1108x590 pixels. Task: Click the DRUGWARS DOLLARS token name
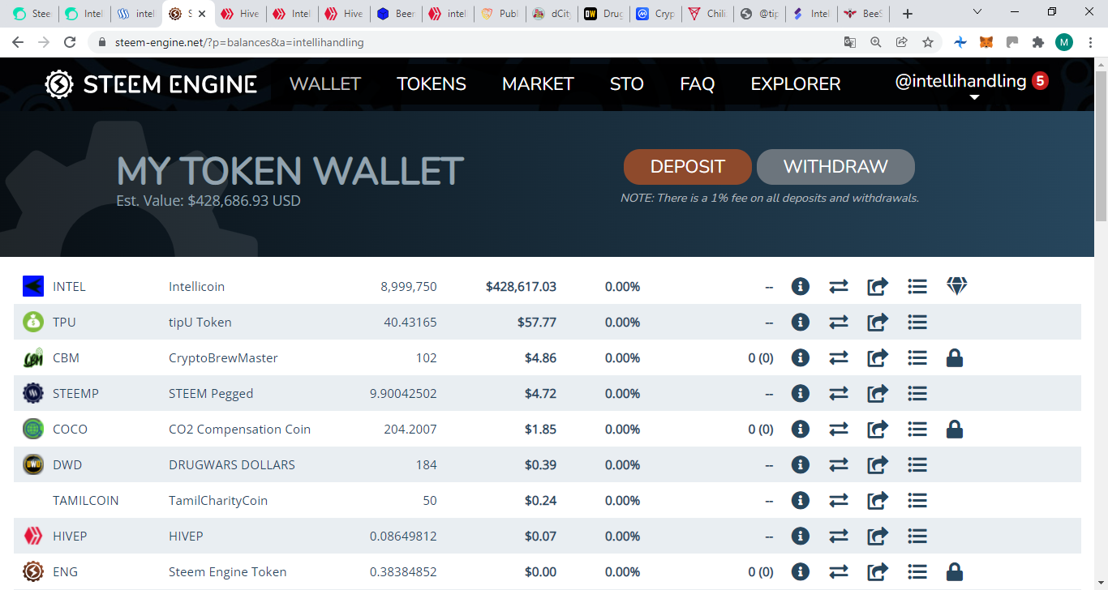[232, 464]
